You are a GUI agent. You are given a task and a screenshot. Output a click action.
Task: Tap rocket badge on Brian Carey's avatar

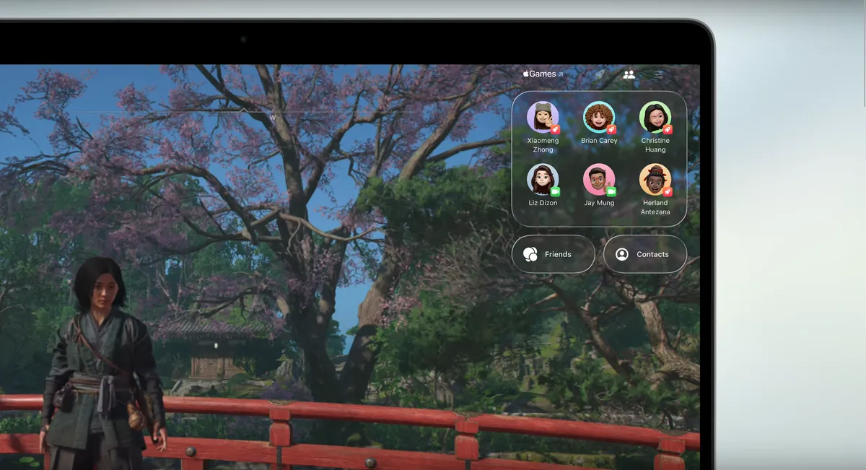tap(611, 129)
